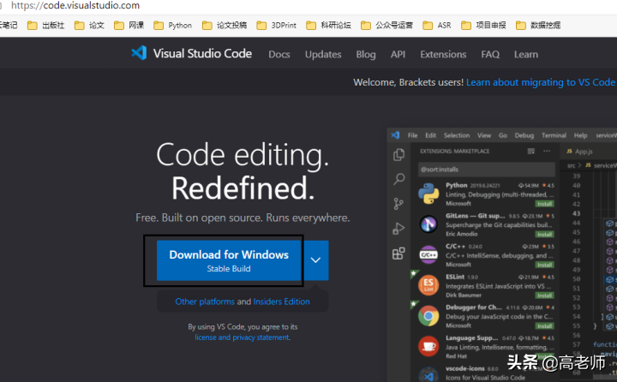Click the Visual Studio Code logo icon
617x382 pixels.
pos(139,53)
